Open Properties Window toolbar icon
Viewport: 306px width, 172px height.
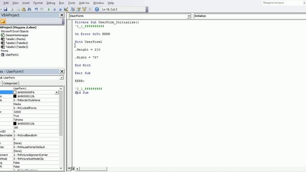click(x=78, y=10)
